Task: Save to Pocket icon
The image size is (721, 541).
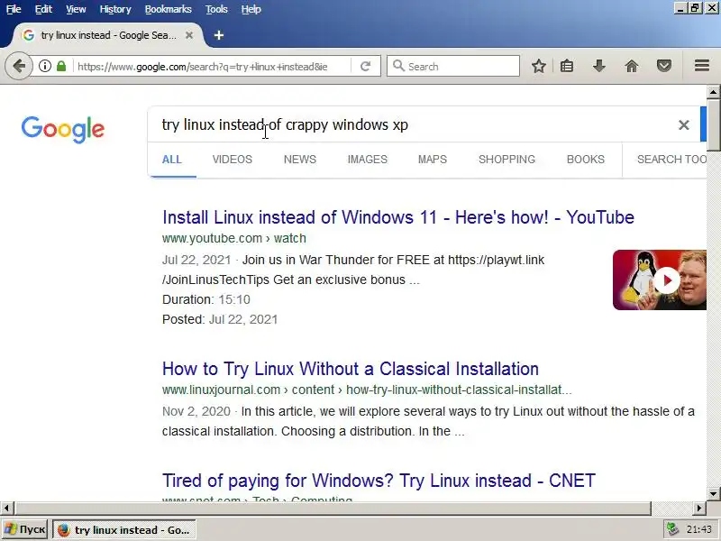Action: [x=663, y=66]
